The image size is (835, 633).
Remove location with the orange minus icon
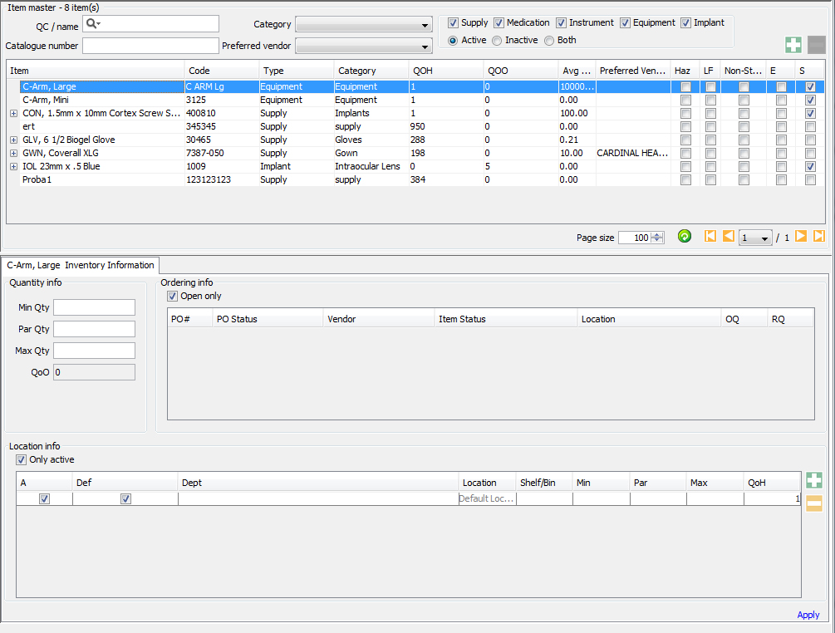814,503
